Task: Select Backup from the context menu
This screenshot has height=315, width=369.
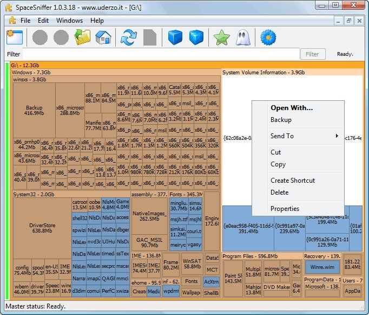Action: pos(281,119)
